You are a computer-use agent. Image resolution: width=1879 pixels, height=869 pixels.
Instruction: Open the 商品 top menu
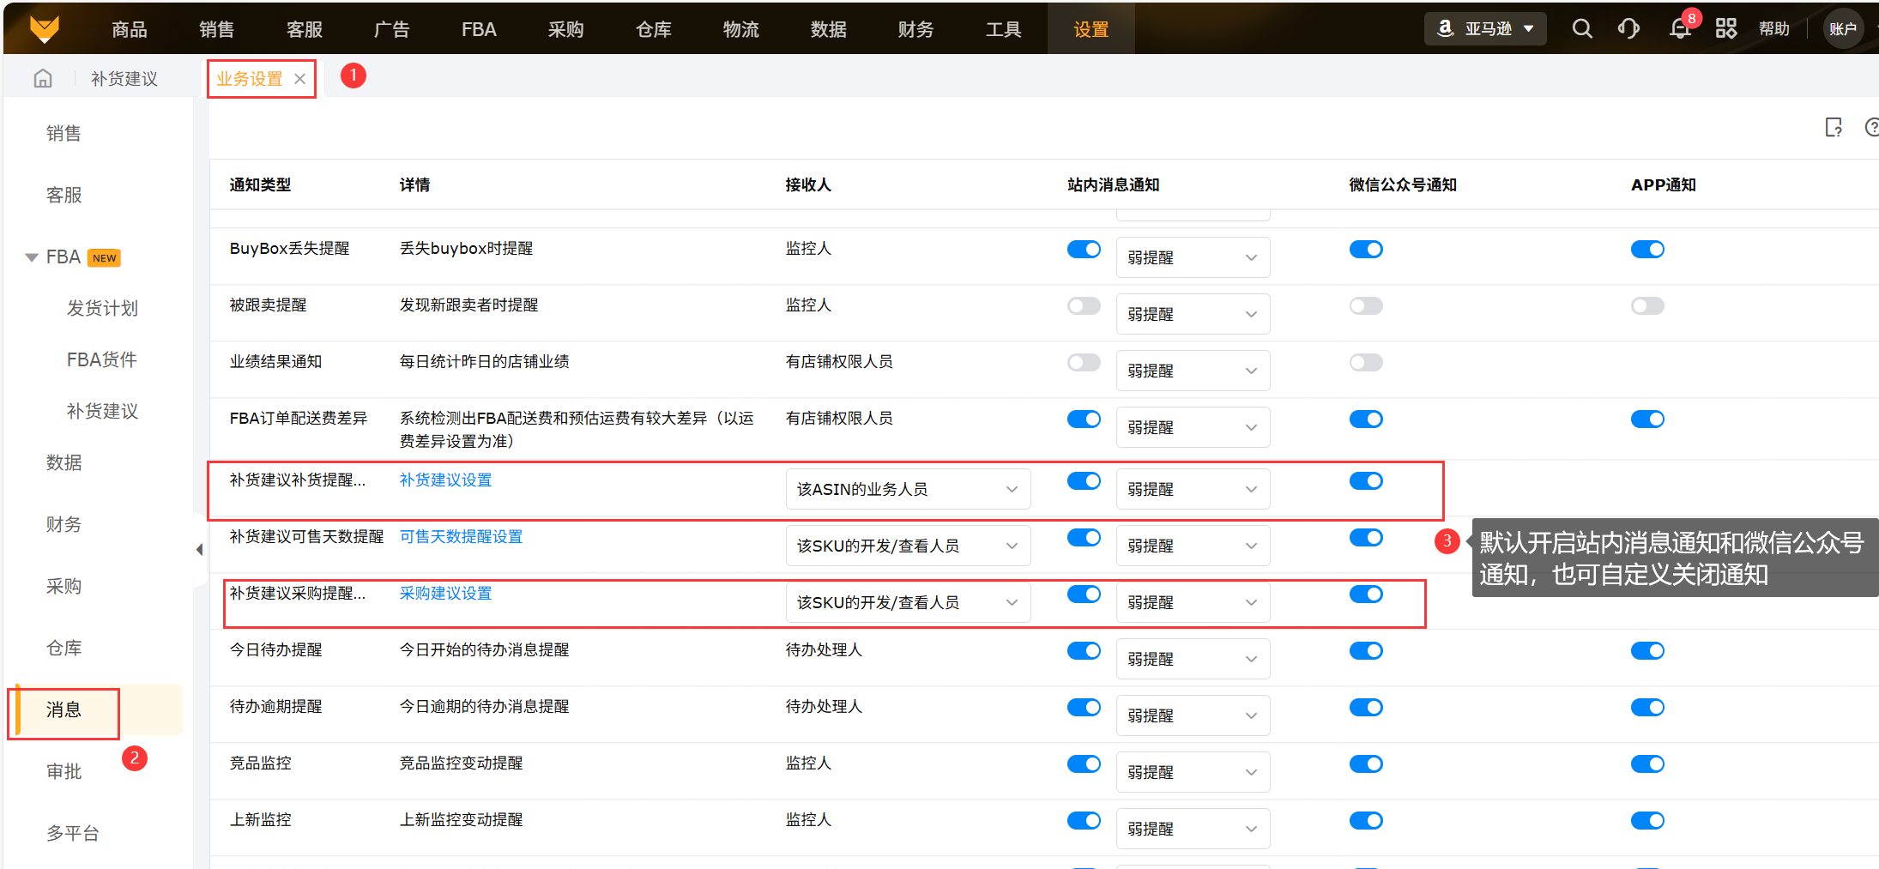tap(130, 29)
